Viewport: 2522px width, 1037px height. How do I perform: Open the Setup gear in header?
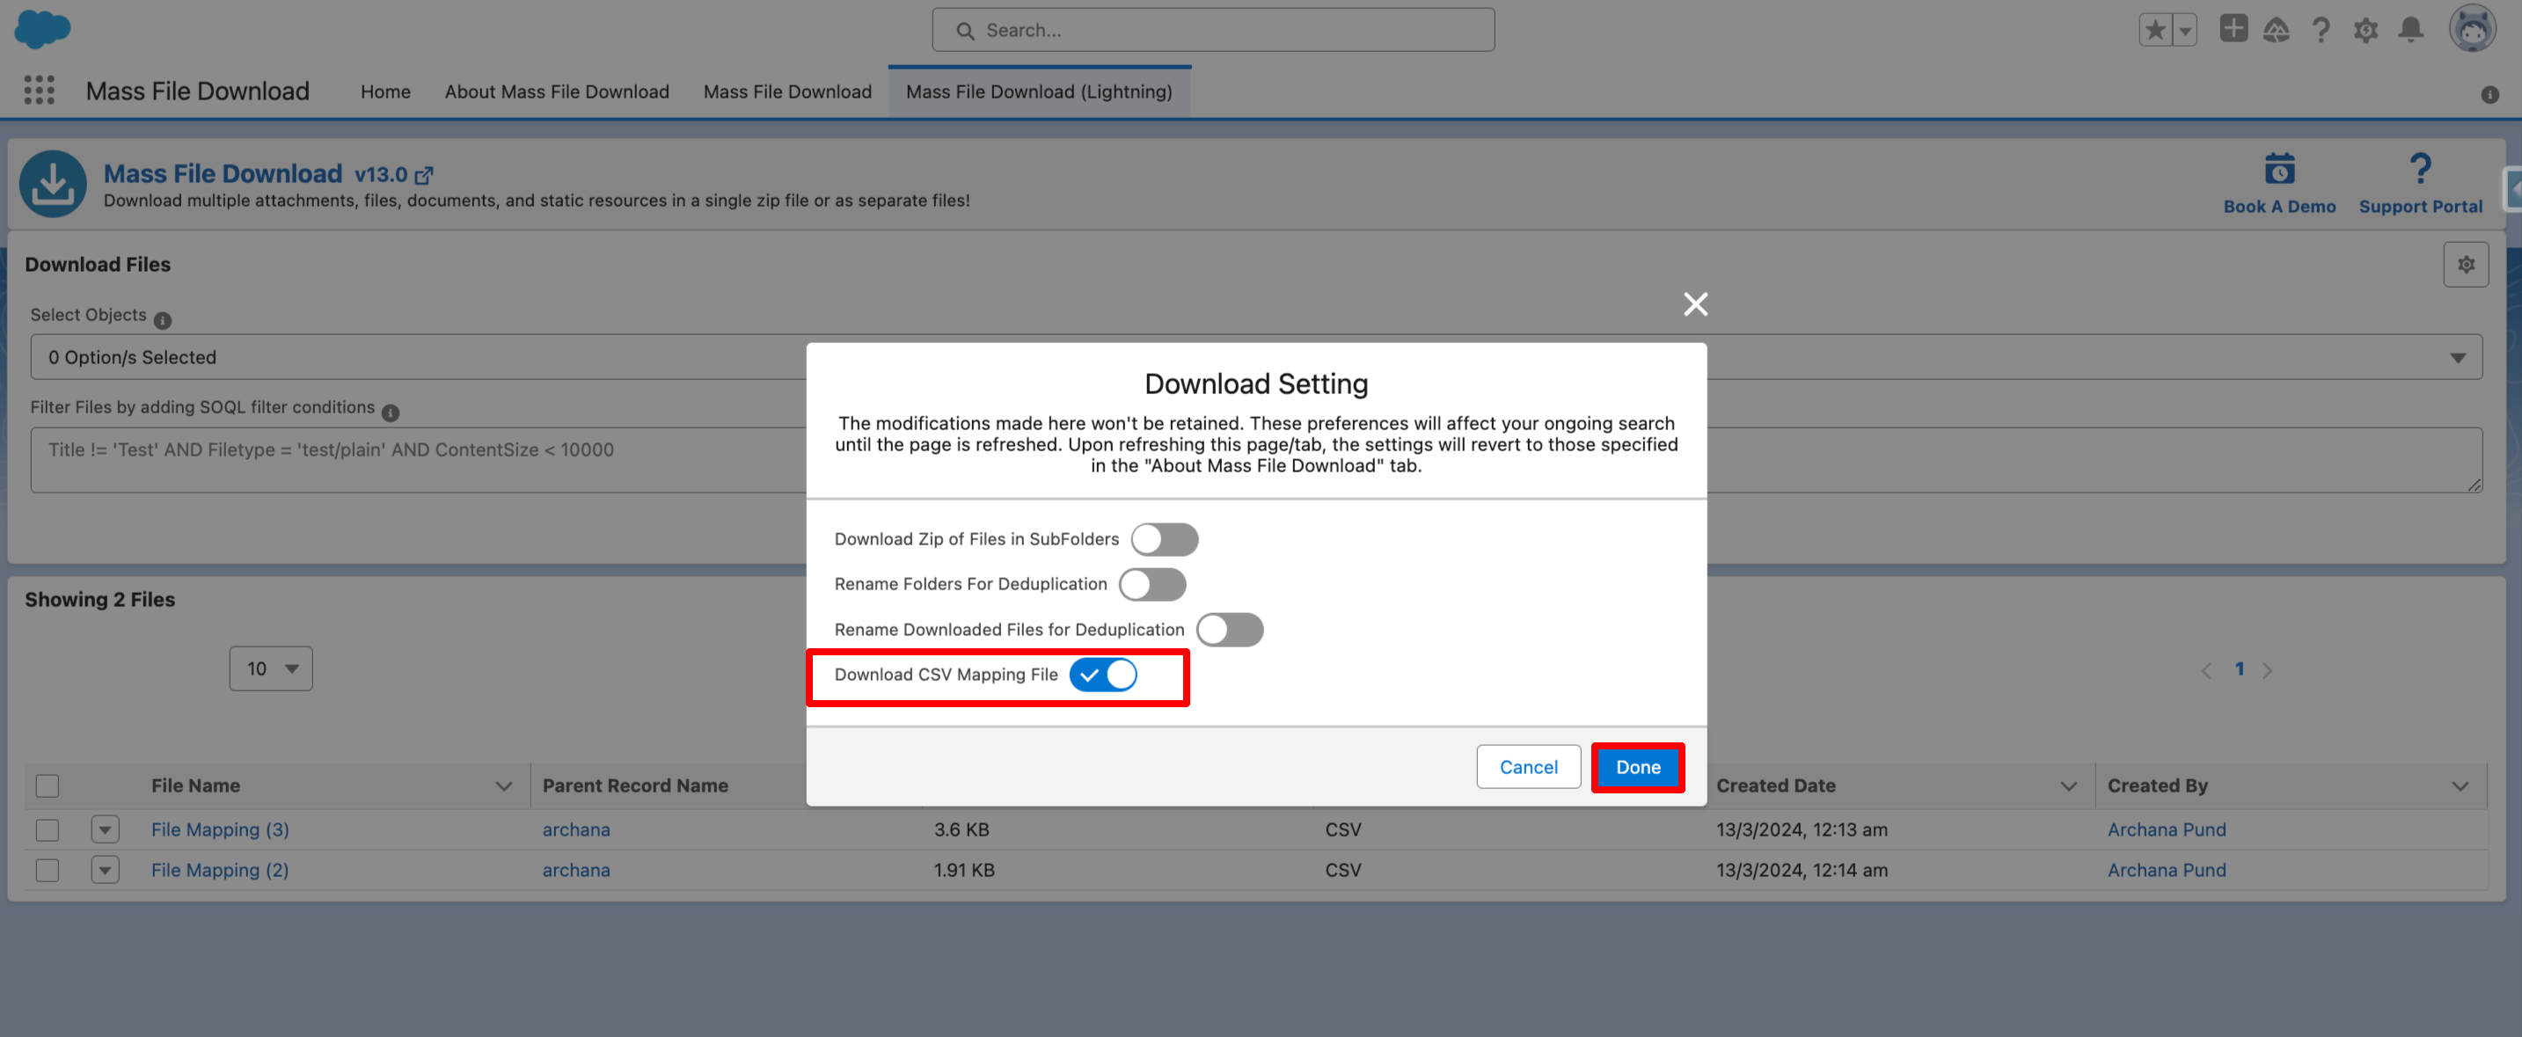[x=2365, y=31]
